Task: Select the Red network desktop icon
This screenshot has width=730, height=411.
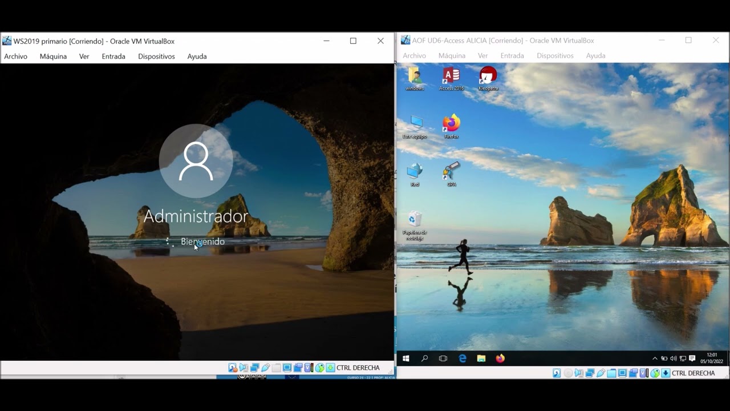Action: (x=415, y=175)
